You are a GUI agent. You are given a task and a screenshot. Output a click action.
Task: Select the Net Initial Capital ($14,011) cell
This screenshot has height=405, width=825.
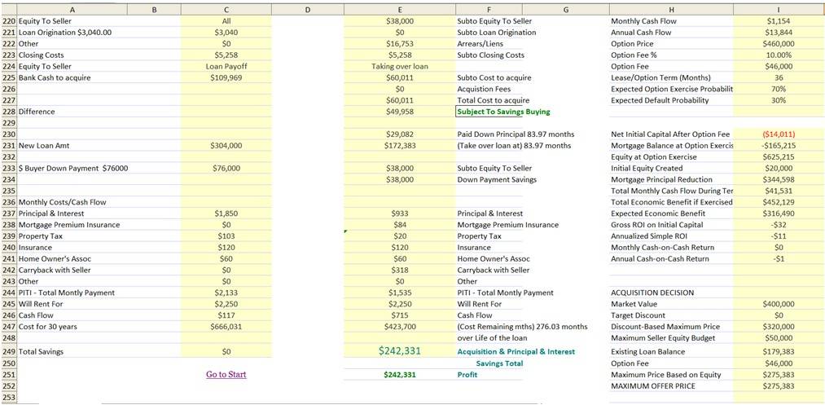[779, 134]
